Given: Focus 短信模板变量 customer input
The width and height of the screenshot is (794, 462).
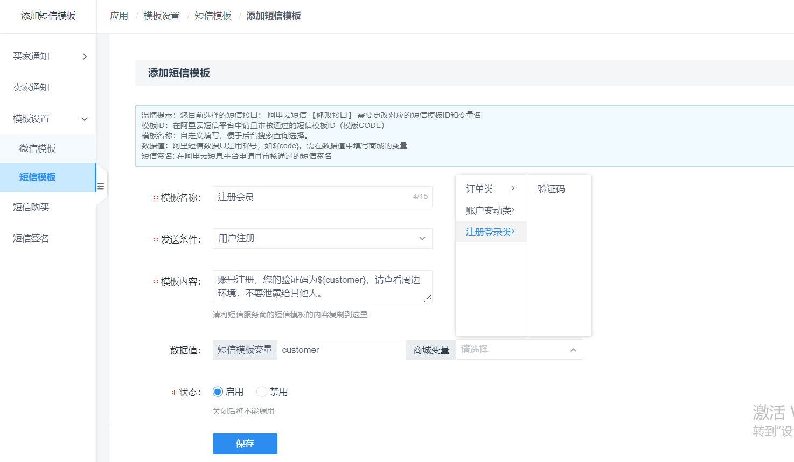Looking at the screenshot, I should point(342,350).
